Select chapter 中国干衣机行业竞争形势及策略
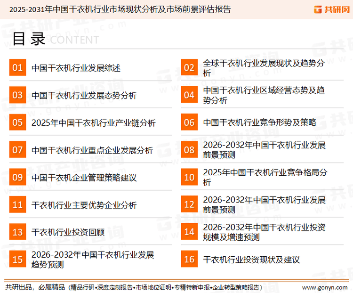 (x=259, y=122)
